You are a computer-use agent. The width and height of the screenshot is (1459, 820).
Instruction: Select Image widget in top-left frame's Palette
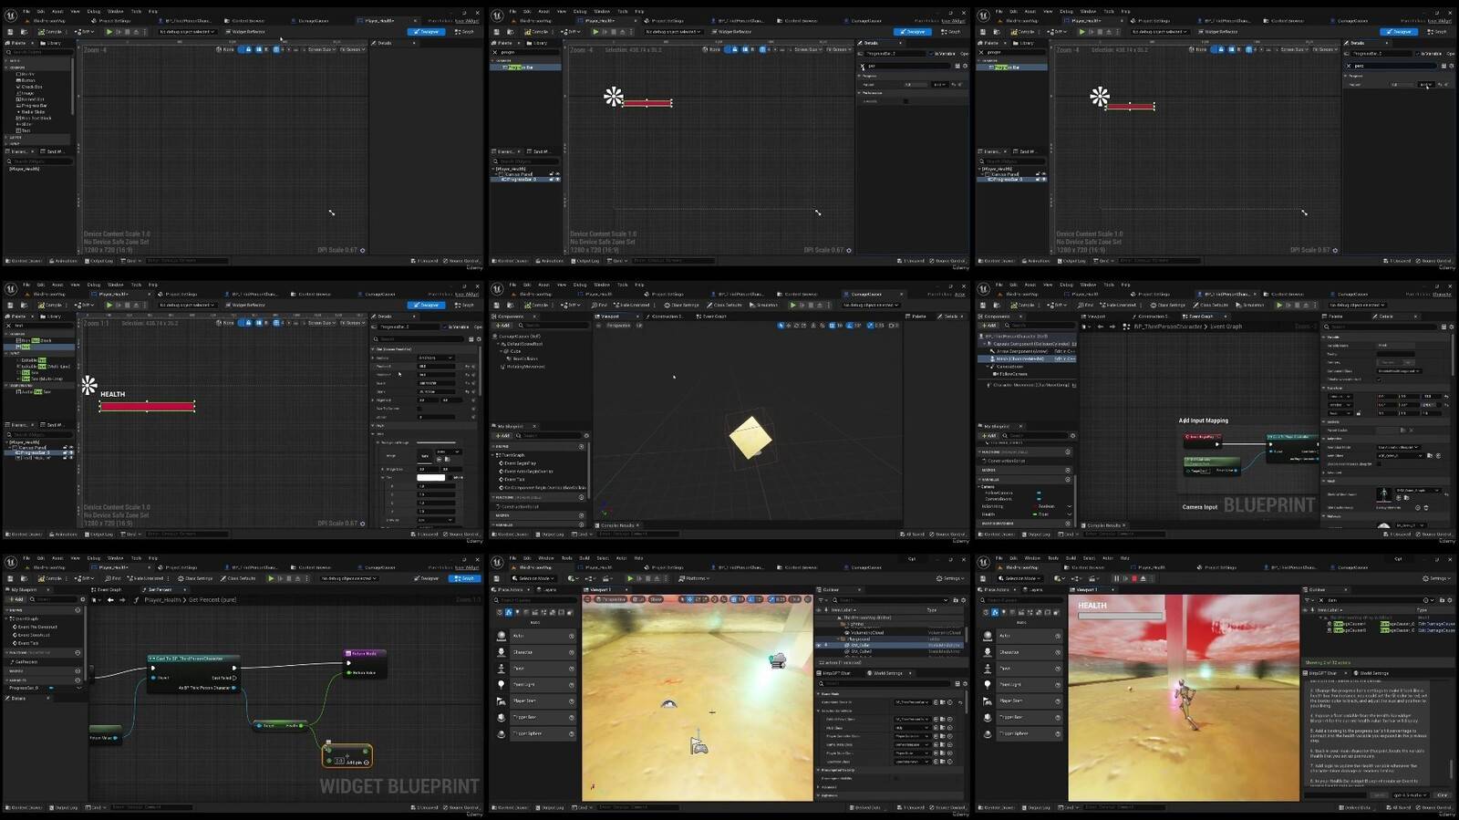(x=27, y=93)
